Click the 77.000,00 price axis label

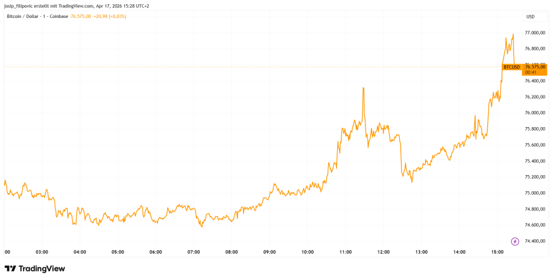coord(534,32)
